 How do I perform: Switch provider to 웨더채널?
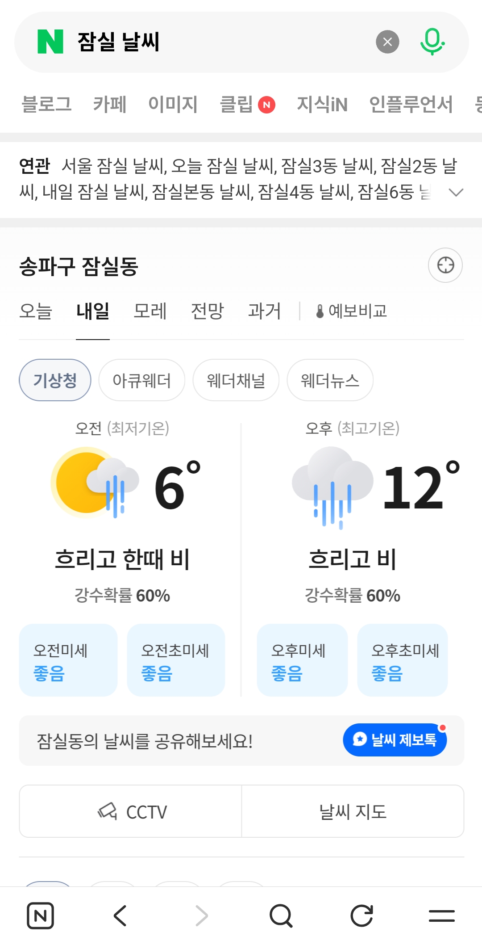(236, 380)
